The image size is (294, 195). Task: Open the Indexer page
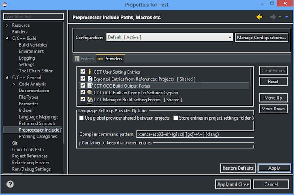(x=26, y=110)
